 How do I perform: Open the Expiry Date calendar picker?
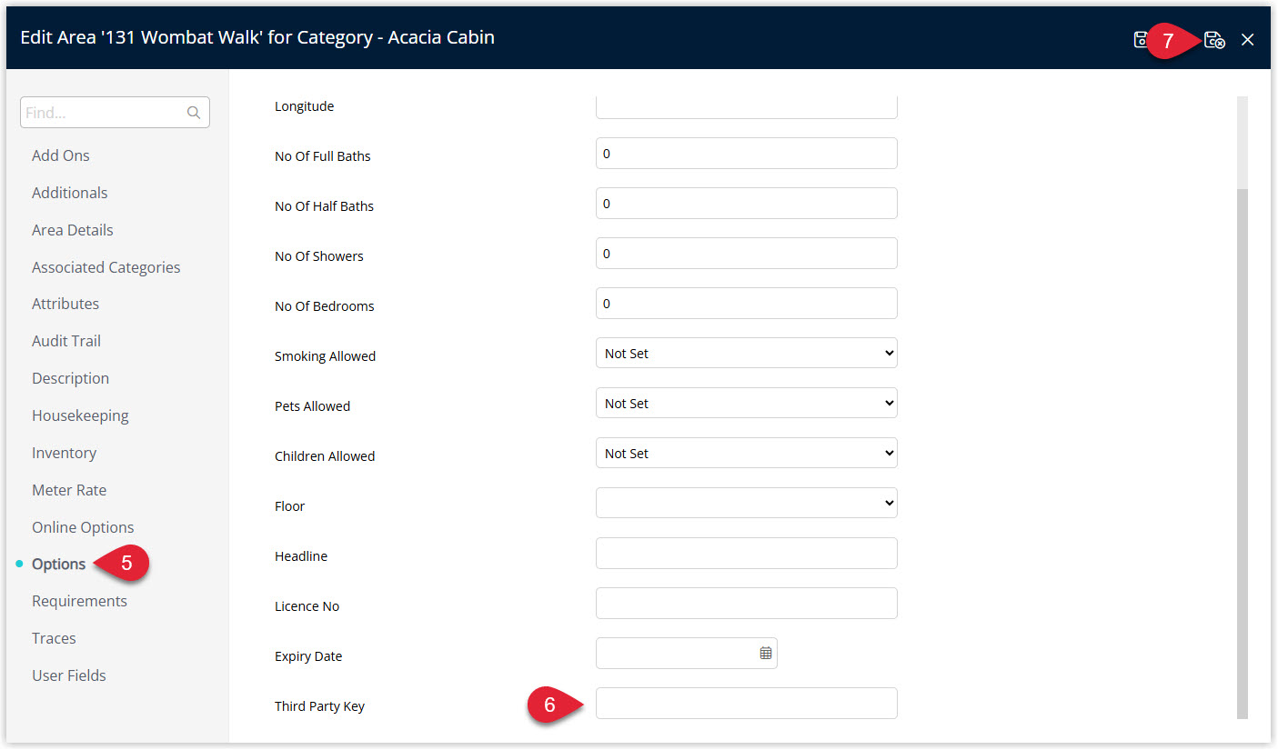766,654
